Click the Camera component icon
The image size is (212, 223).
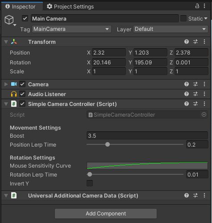[x=14, y=84]
